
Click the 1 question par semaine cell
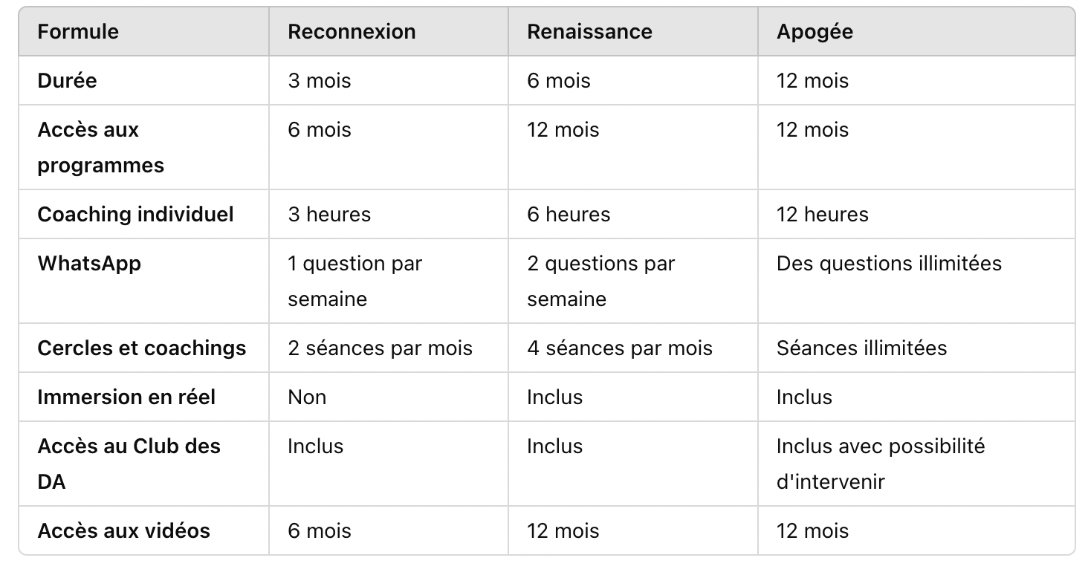point(354,281)
